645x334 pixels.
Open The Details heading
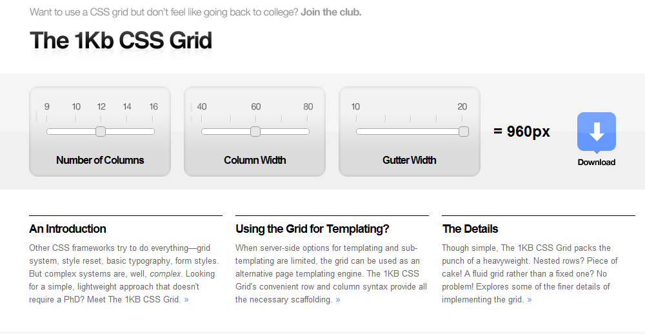[470, 229]
